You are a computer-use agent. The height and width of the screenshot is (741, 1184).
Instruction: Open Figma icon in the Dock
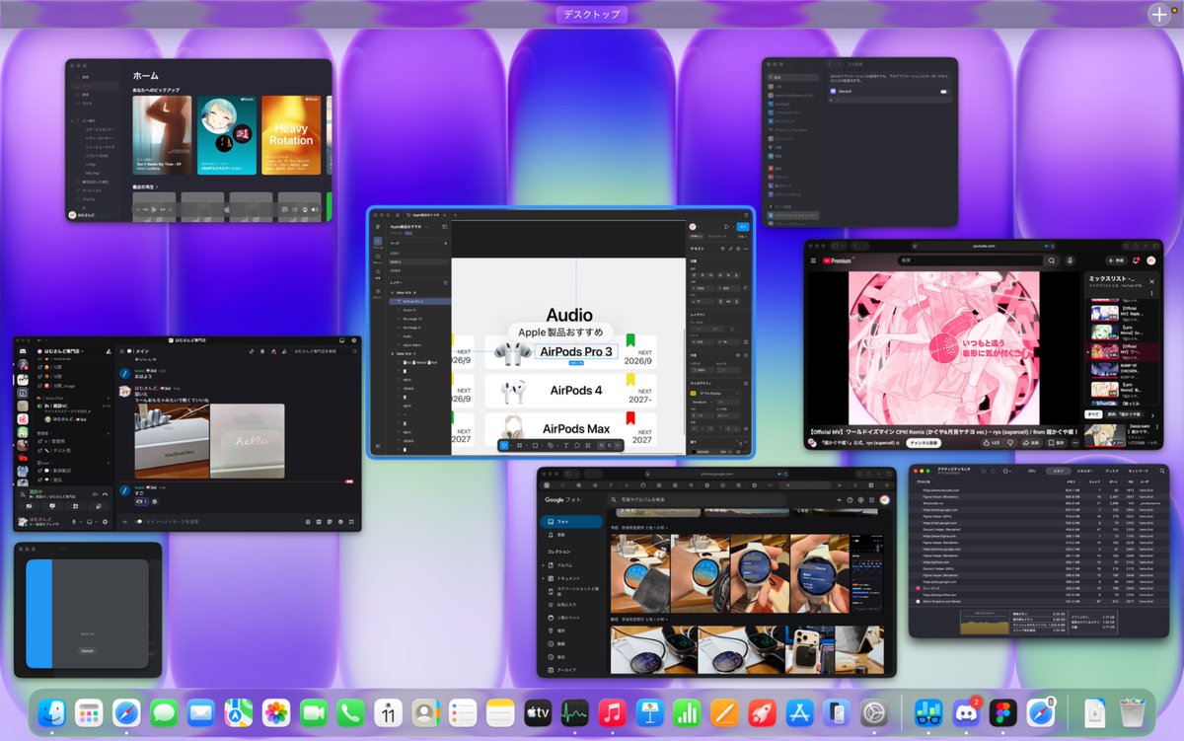1003,712
